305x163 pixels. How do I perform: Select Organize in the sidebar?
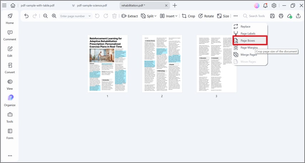[x=10, y=101]
